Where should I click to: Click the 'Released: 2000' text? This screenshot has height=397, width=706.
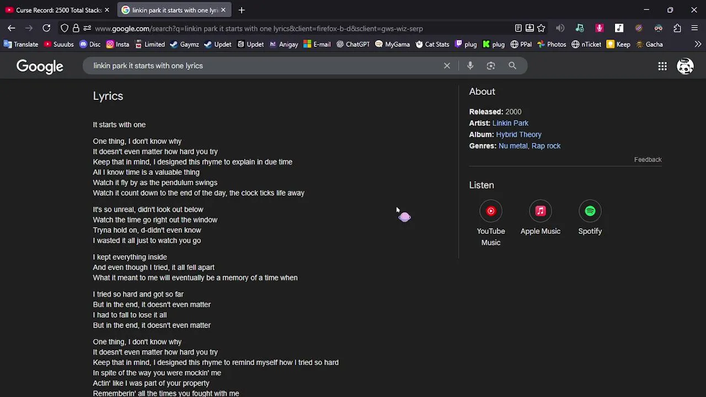495,112
